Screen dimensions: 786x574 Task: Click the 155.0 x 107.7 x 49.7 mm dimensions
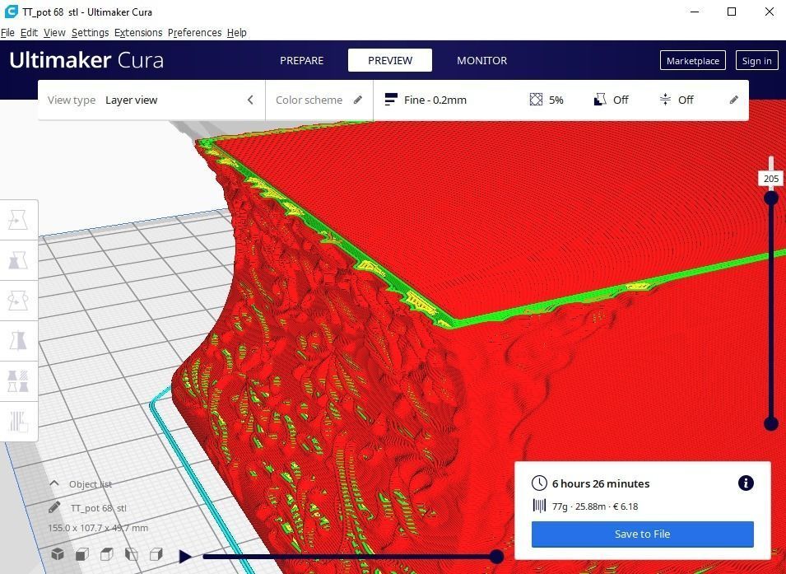coord(98,528)
